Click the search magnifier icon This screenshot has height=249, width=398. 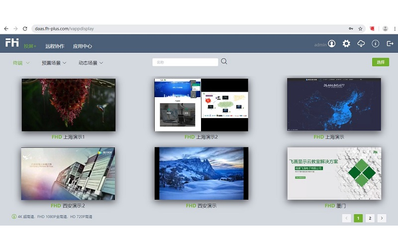[224, 62]
